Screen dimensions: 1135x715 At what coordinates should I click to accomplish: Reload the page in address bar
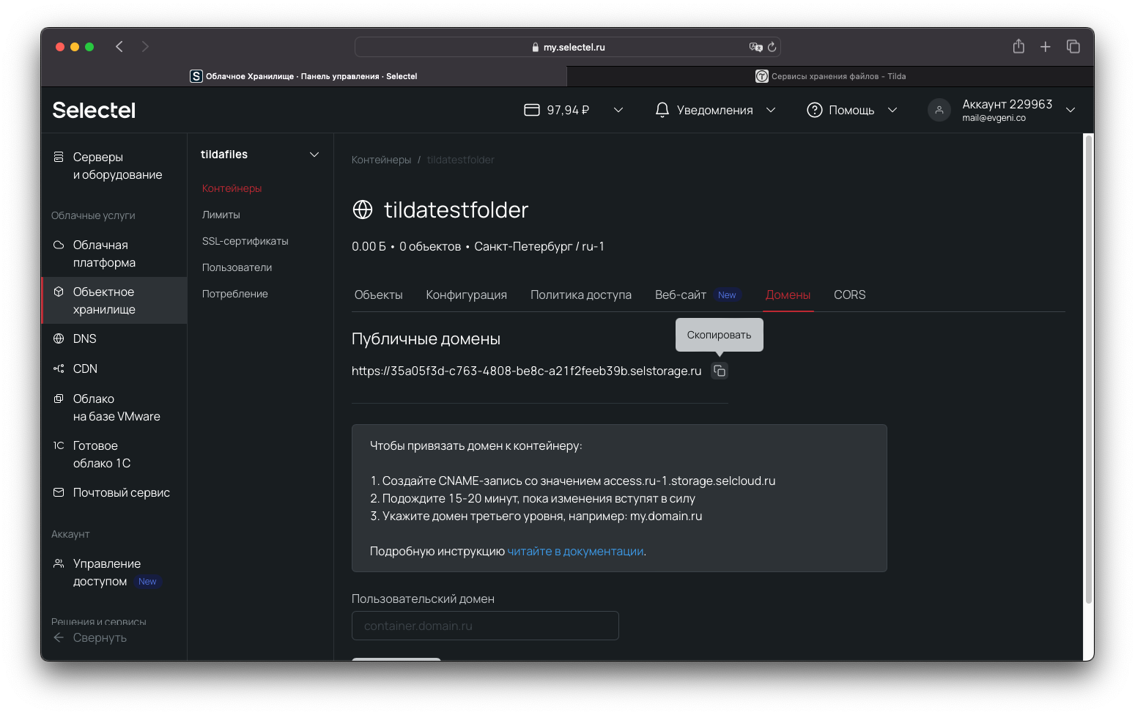[772, 47]
